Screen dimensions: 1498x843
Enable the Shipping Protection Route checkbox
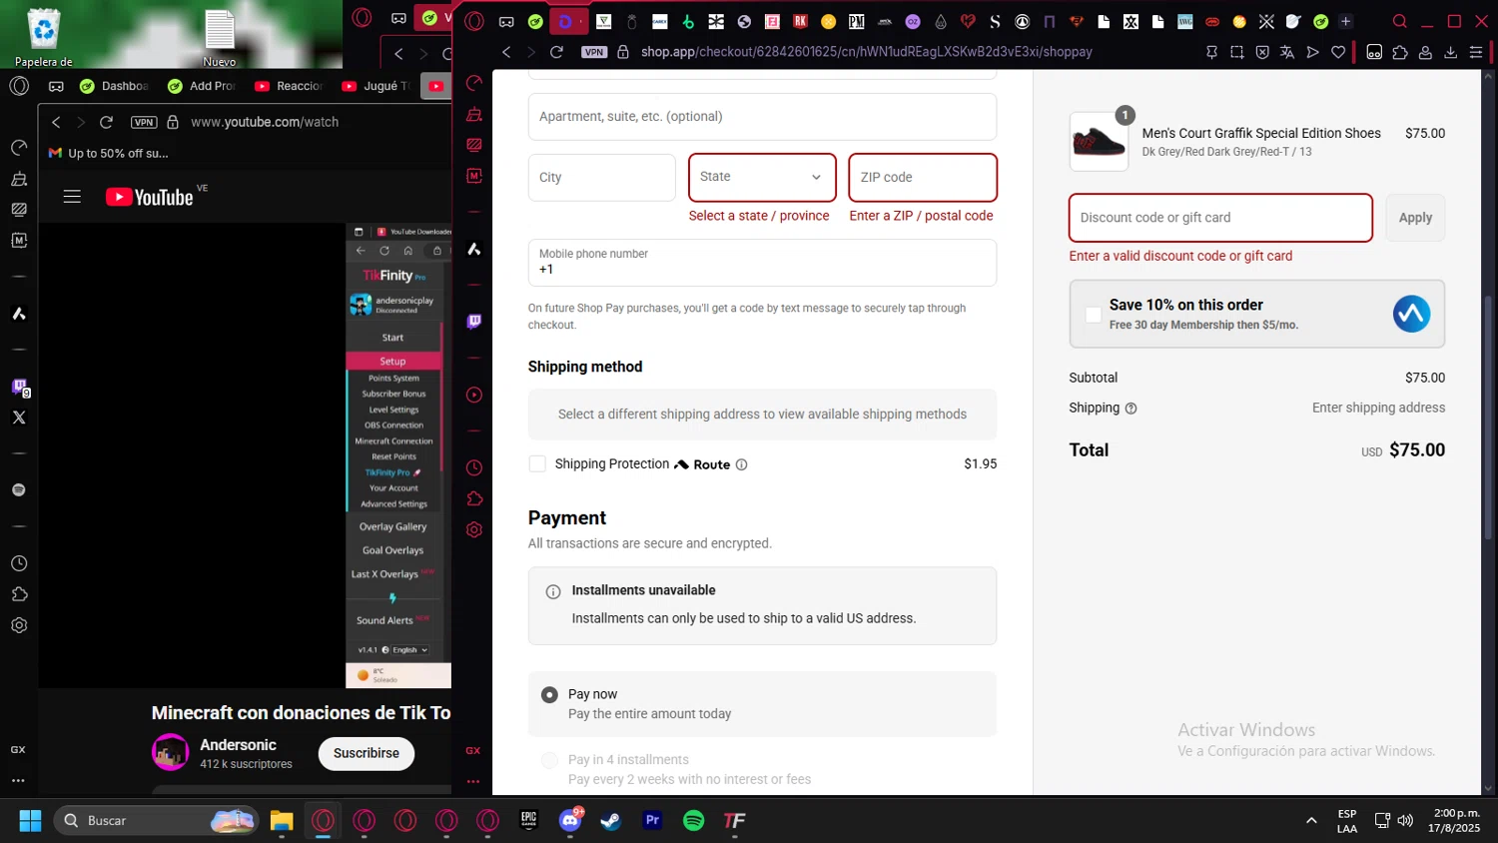coord(537,463)
